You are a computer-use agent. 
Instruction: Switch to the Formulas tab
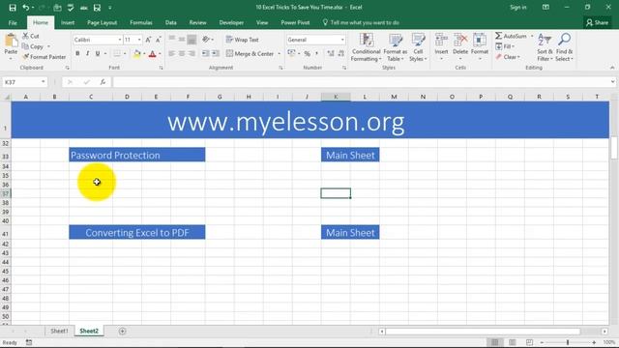(141, 23)
